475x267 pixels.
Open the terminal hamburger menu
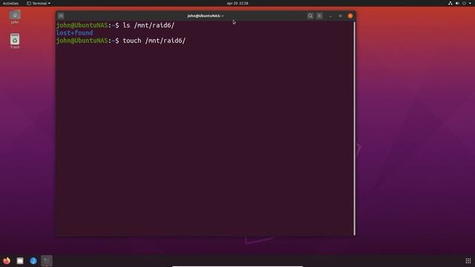(x=319, y=16)
